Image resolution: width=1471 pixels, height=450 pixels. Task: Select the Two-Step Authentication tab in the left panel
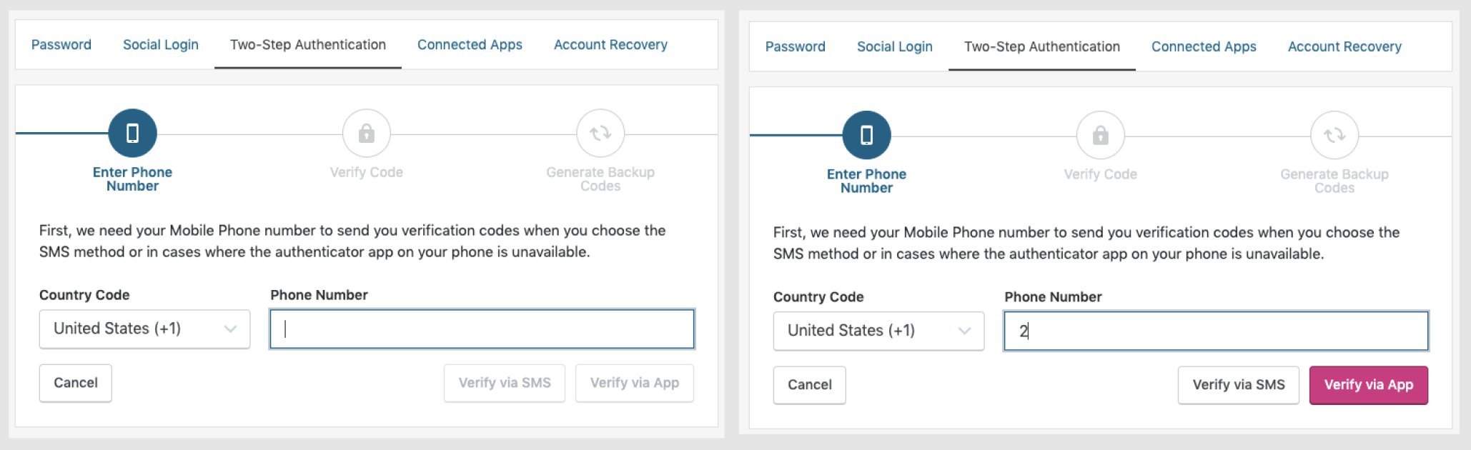[307, 44]
